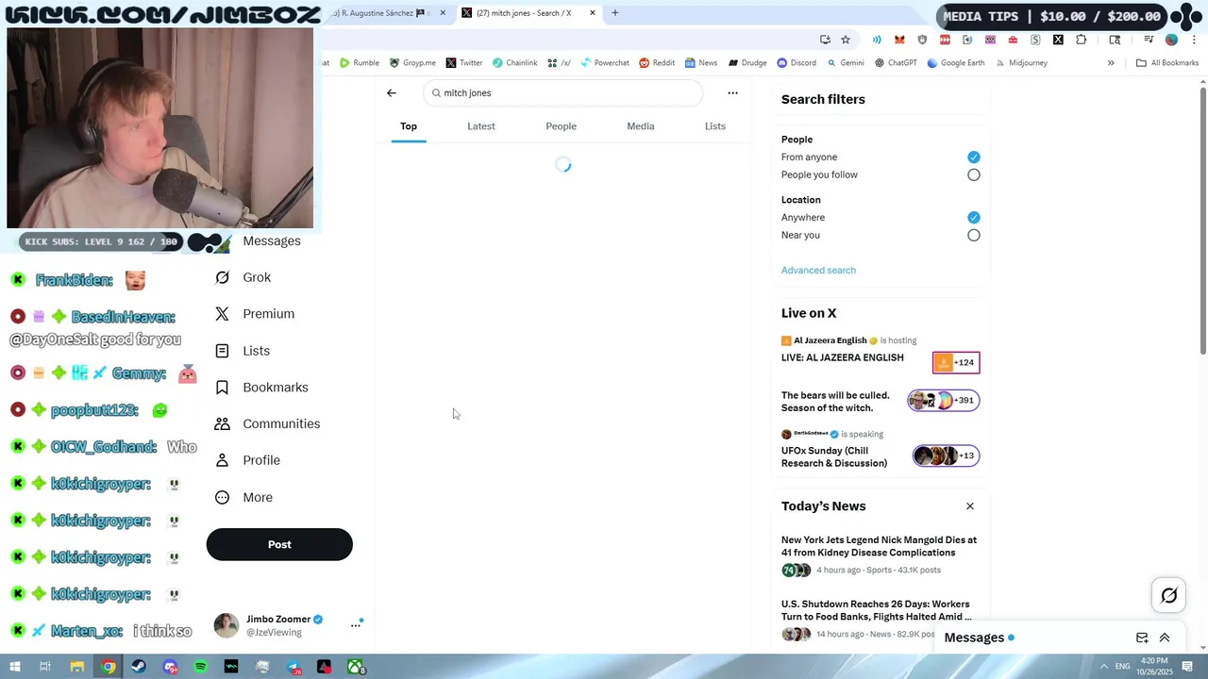Select the From anyone radio option
The height and width of the screenshot is (679, 1208).
pos(973,157)
